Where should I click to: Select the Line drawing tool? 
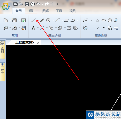(33, 20)
